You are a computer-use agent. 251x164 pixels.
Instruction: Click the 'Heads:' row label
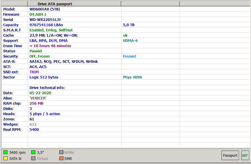(9, 114)
